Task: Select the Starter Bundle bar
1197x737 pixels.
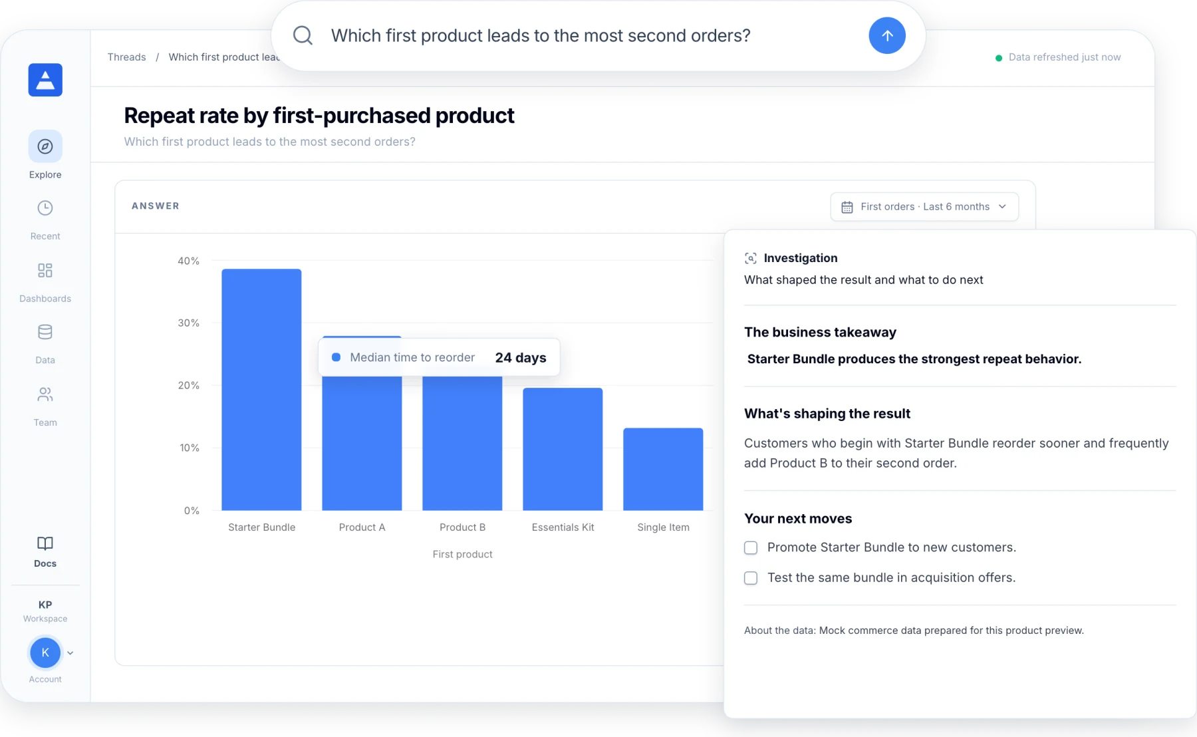Action: (261, 390)
